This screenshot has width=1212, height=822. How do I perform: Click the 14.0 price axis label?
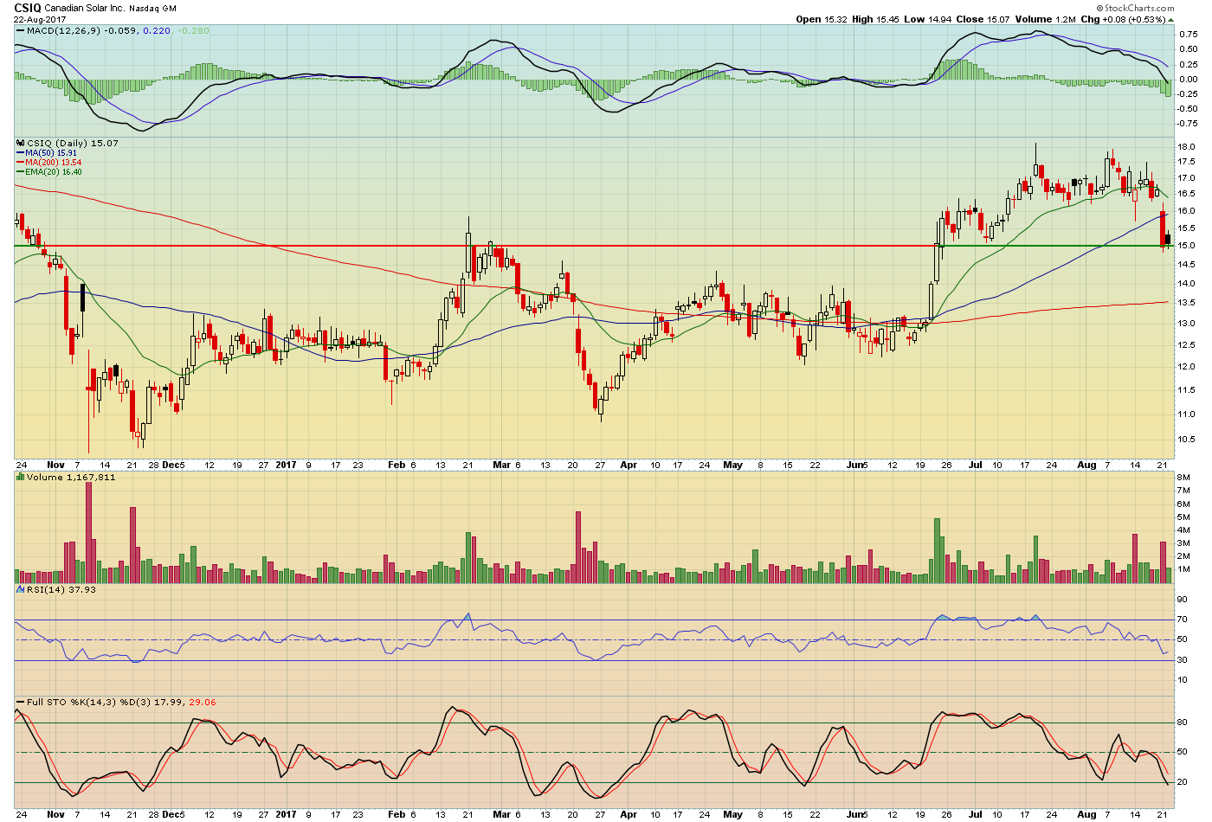[1186, 283]
